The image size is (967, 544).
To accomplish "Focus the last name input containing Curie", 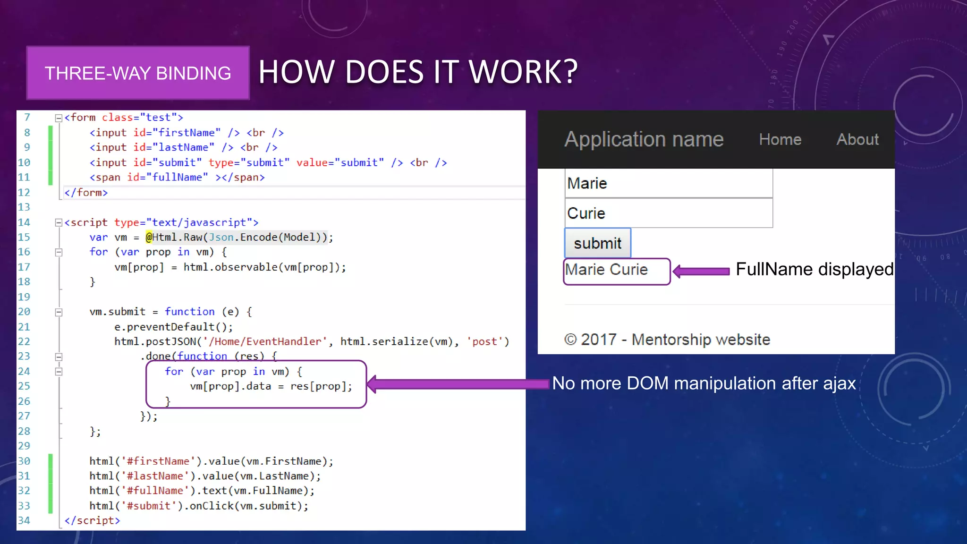I will 669,213.
